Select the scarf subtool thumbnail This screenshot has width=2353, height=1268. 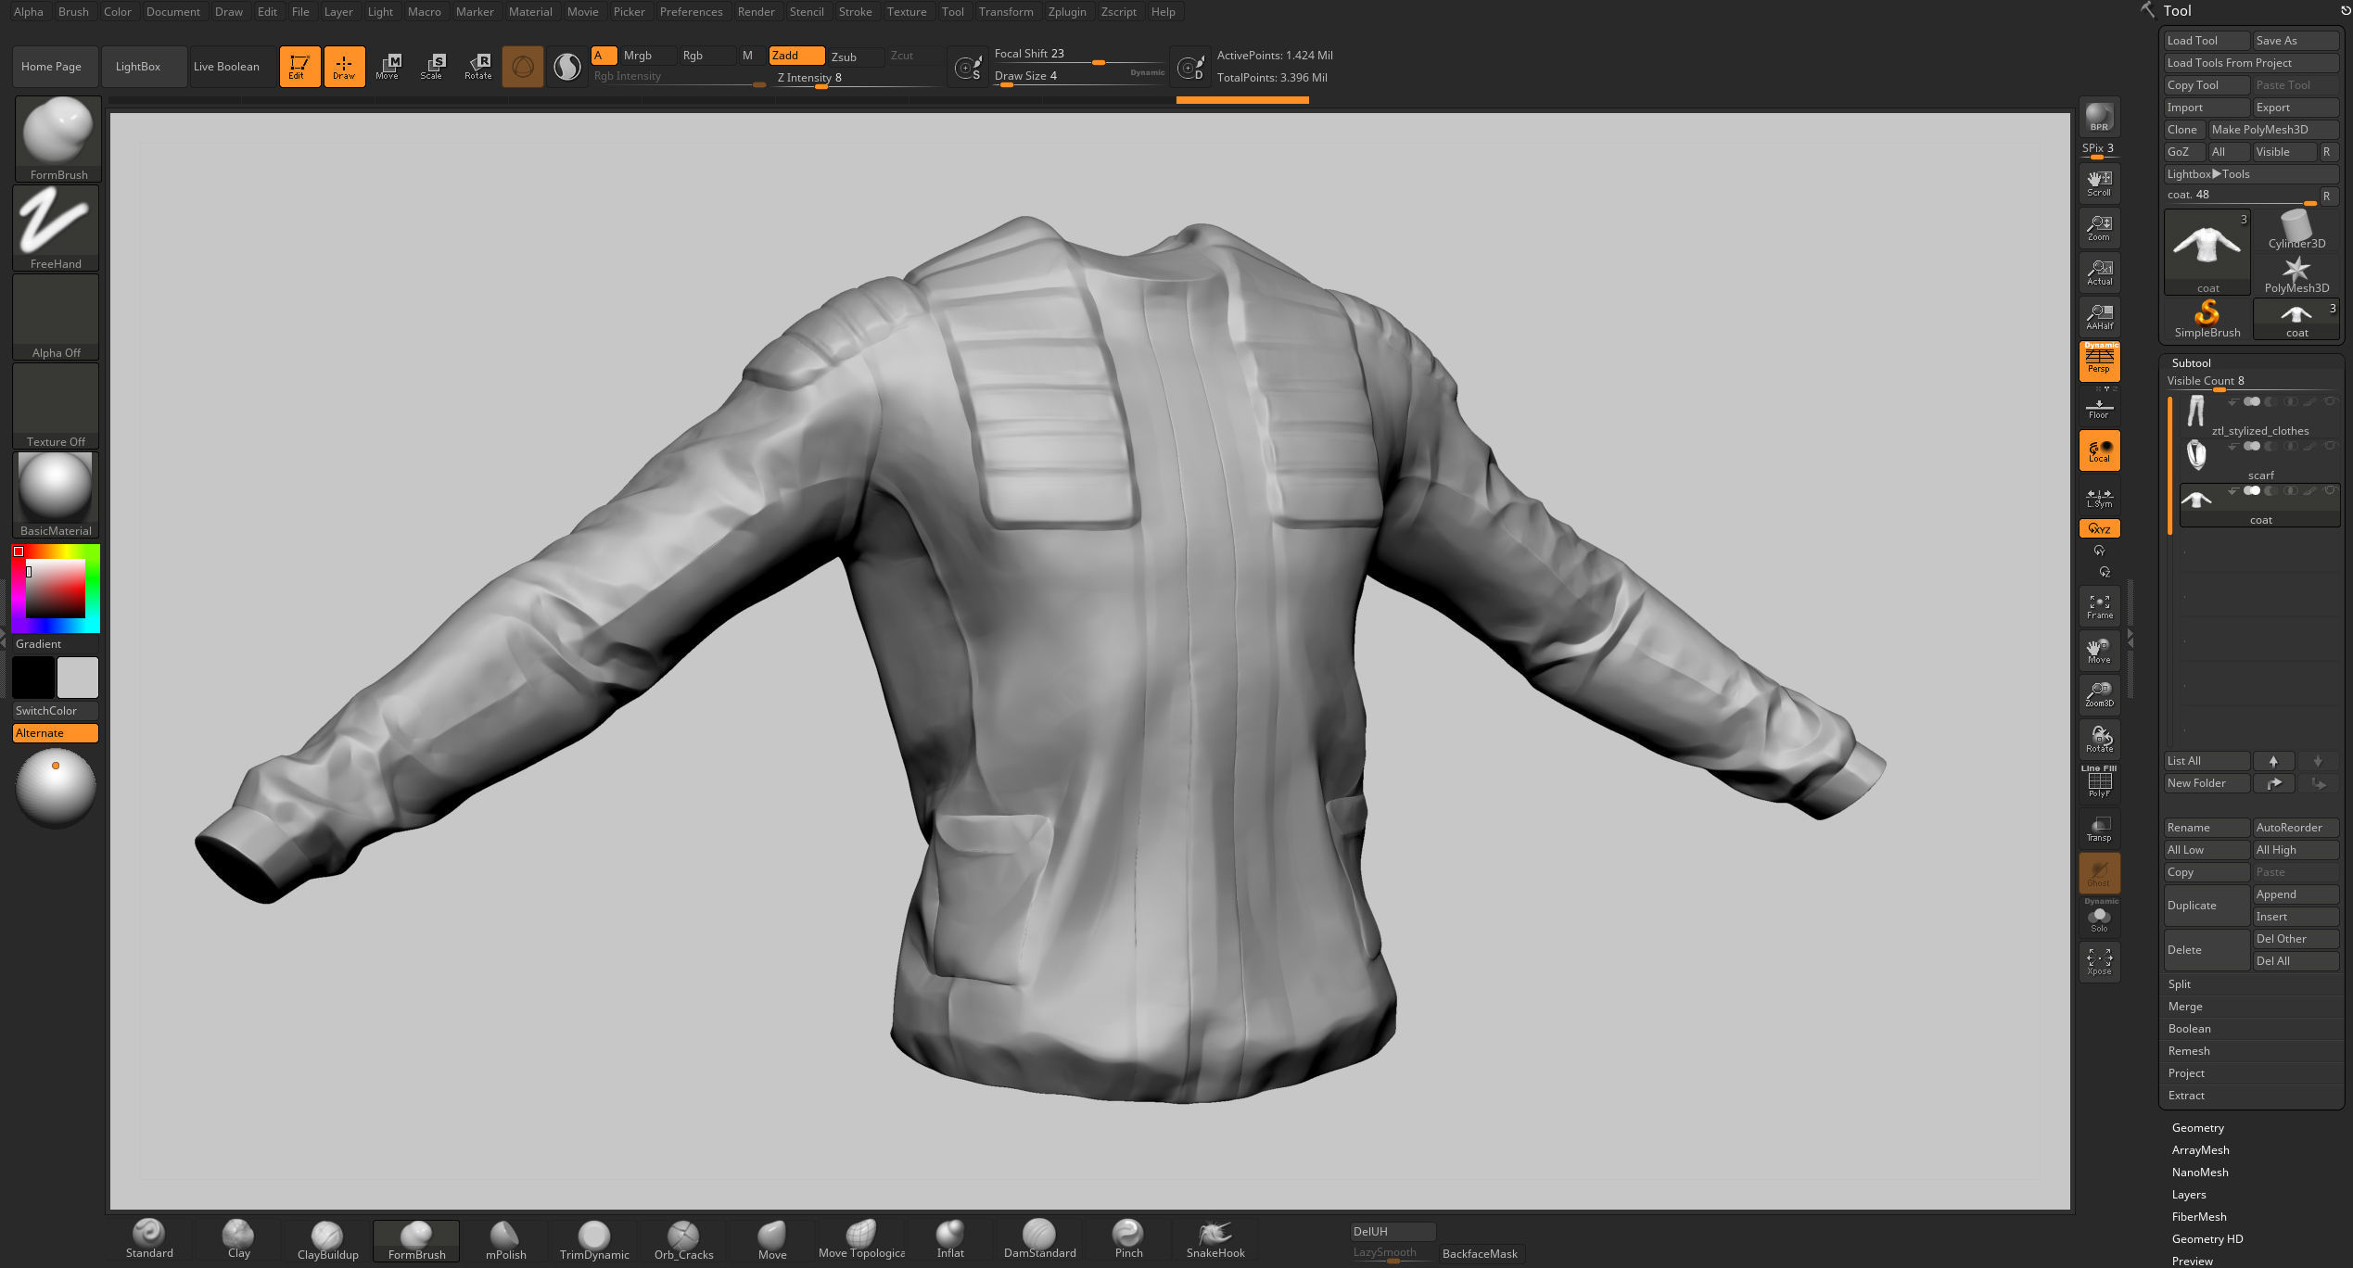click(2196, 455)
